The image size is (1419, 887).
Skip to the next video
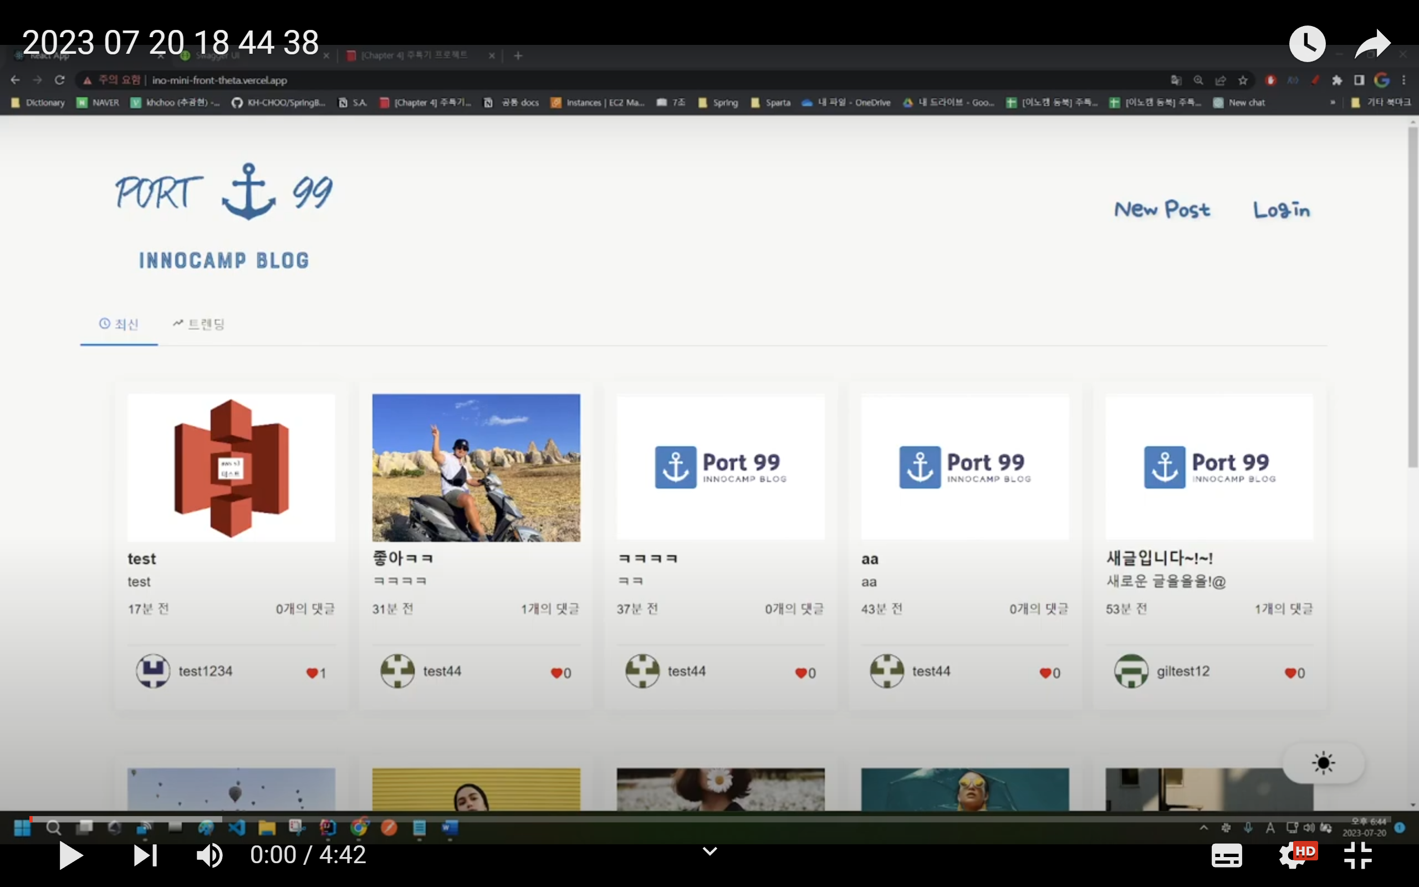[x=145, y=855]
